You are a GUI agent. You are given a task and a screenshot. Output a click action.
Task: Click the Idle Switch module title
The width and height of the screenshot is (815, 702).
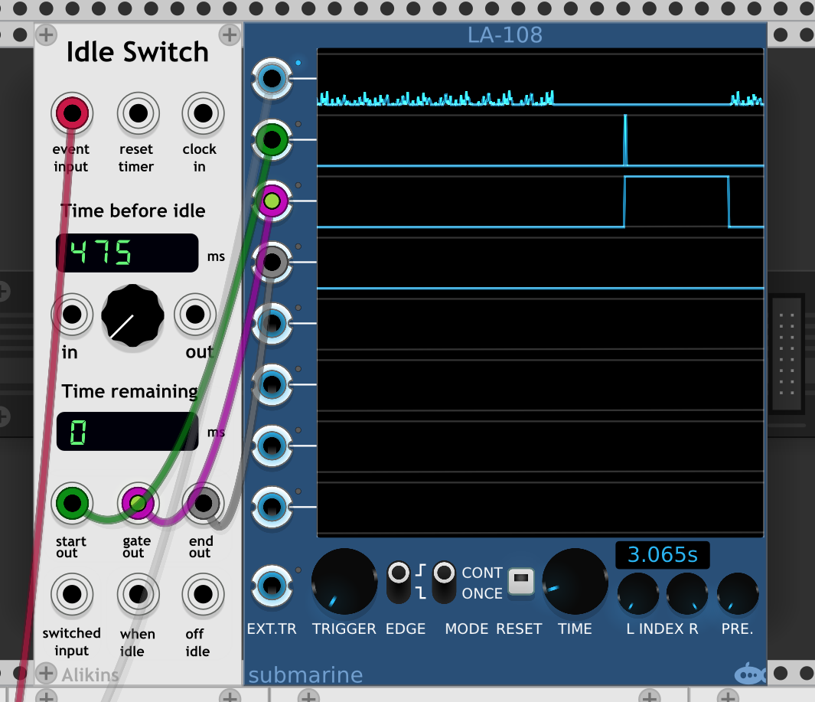pyautogui.click(x=137, y=52)
